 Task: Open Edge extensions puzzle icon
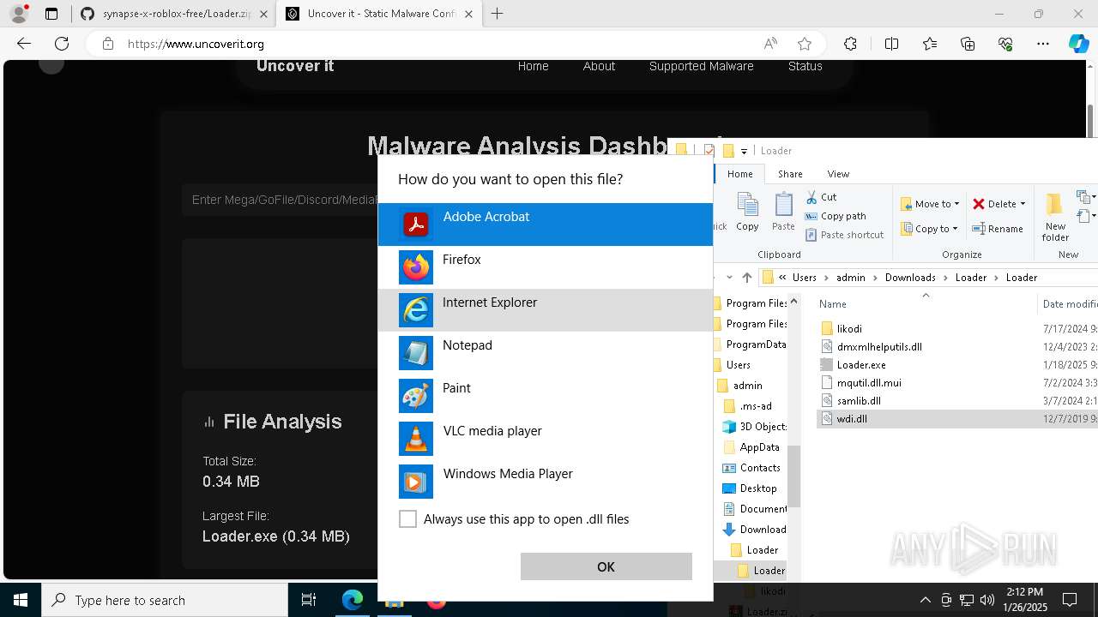(850, 44)
